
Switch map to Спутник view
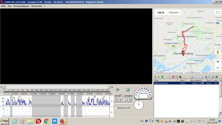point(173,12)
